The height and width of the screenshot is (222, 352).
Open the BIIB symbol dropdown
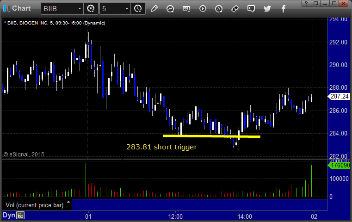(80, 9)
